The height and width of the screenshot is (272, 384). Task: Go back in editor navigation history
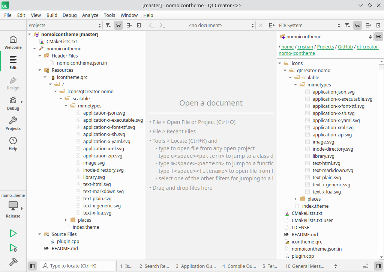[151, 25]
